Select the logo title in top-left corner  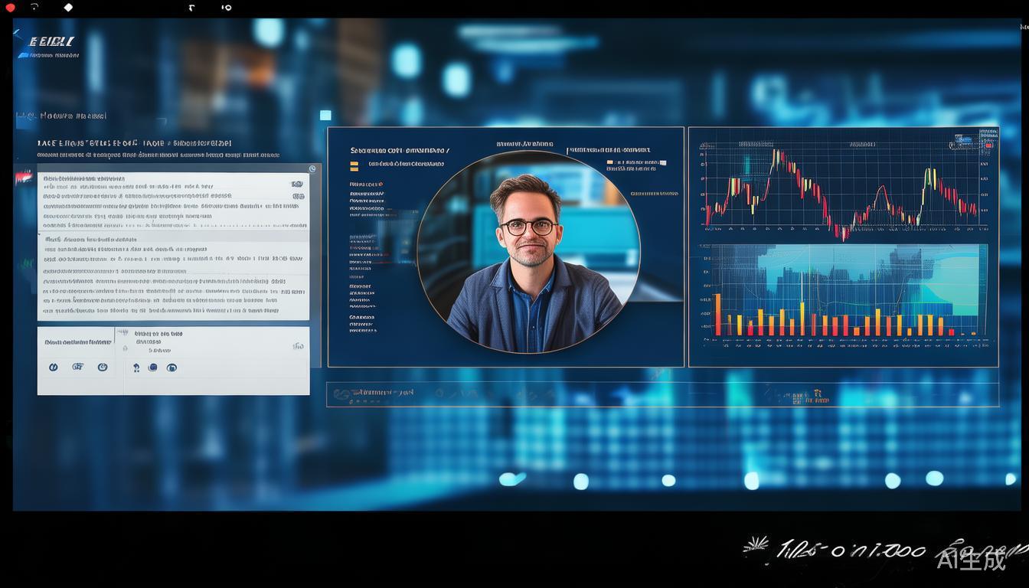click(52, 42)
